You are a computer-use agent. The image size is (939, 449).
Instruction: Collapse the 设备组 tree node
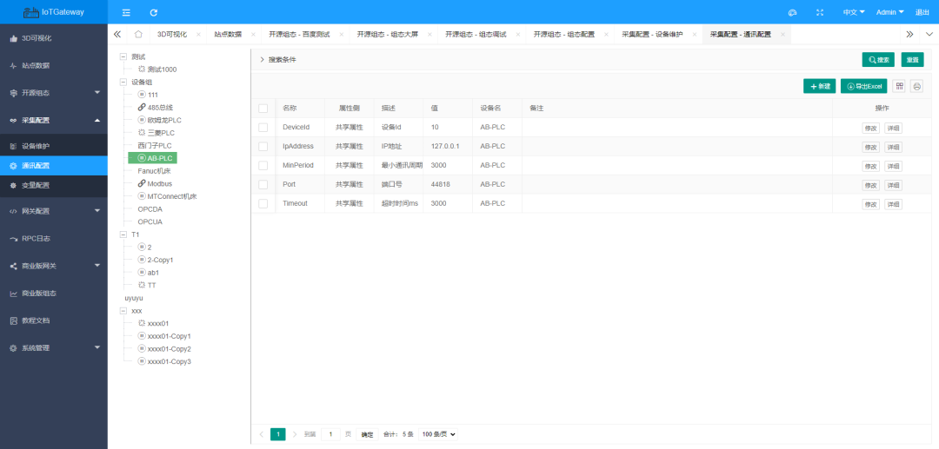[124, 82]
